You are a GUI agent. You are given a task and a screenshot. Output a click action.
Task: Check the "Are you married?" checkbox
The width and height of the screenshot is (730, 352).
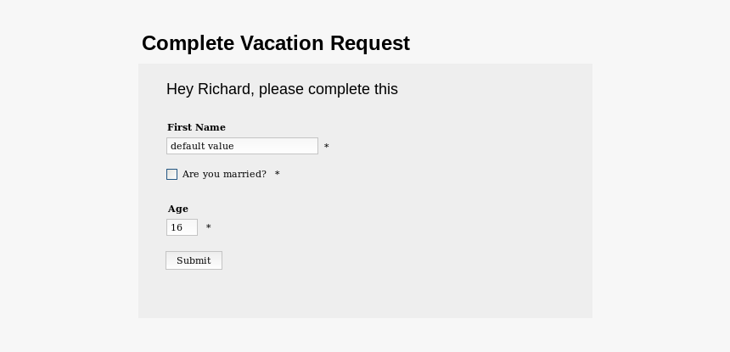click(172, 175)
